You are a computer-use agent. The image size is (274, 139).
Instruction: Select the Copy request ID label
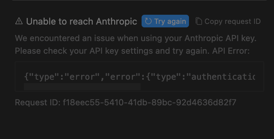click(x=233, y=21)
